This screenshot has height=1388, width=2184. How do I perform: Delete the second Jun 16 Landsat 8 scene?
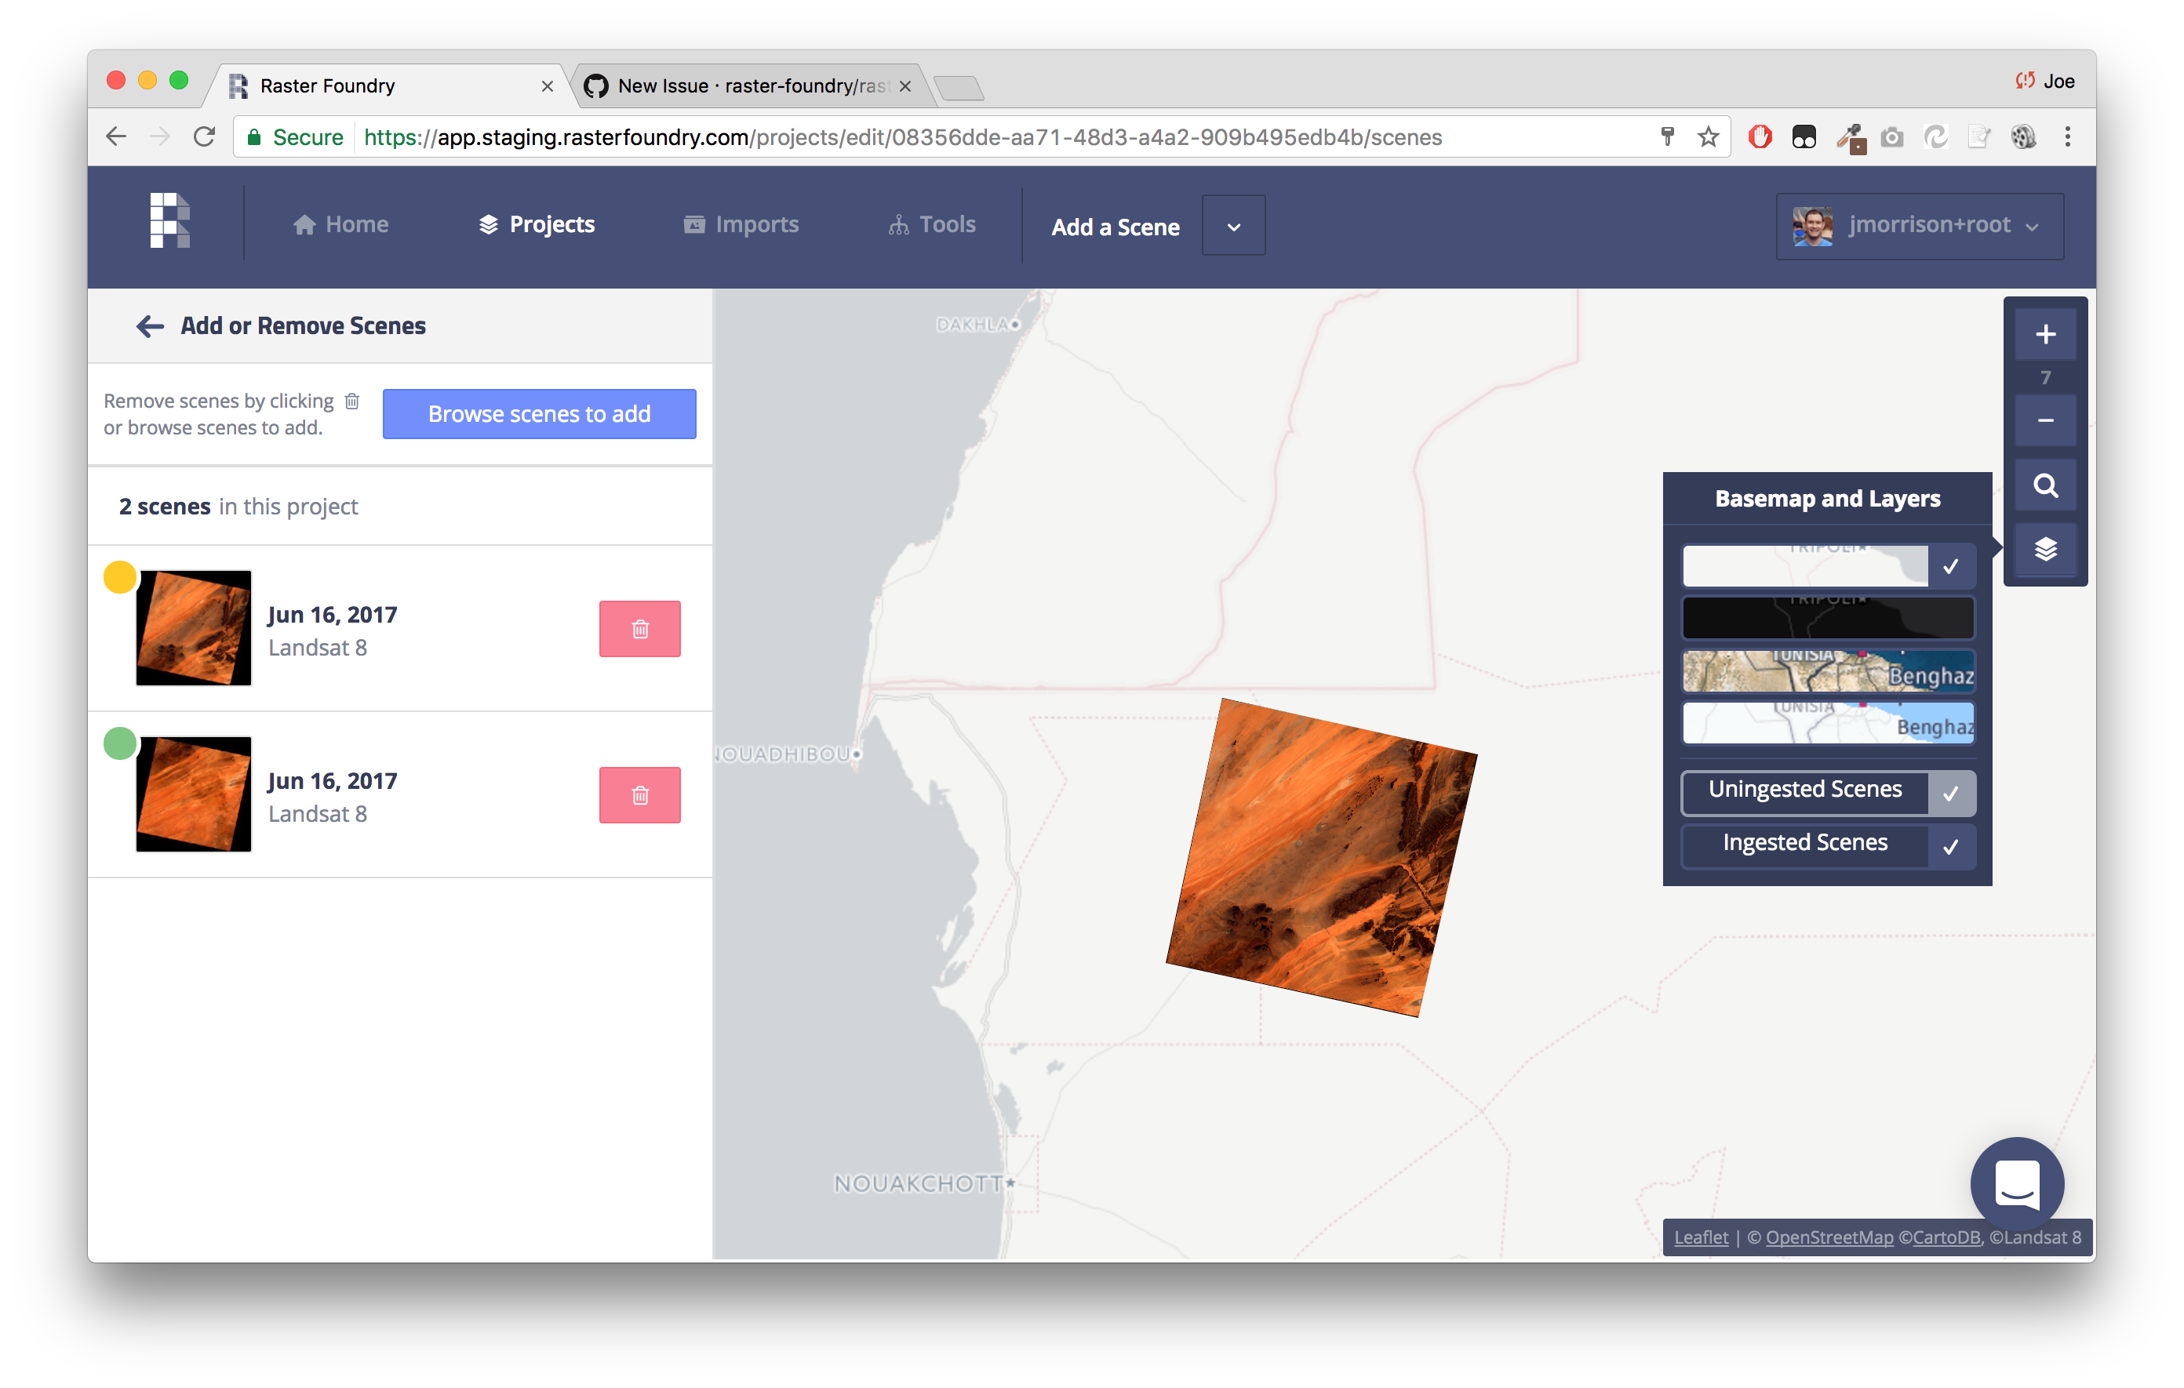pos(639,795)
